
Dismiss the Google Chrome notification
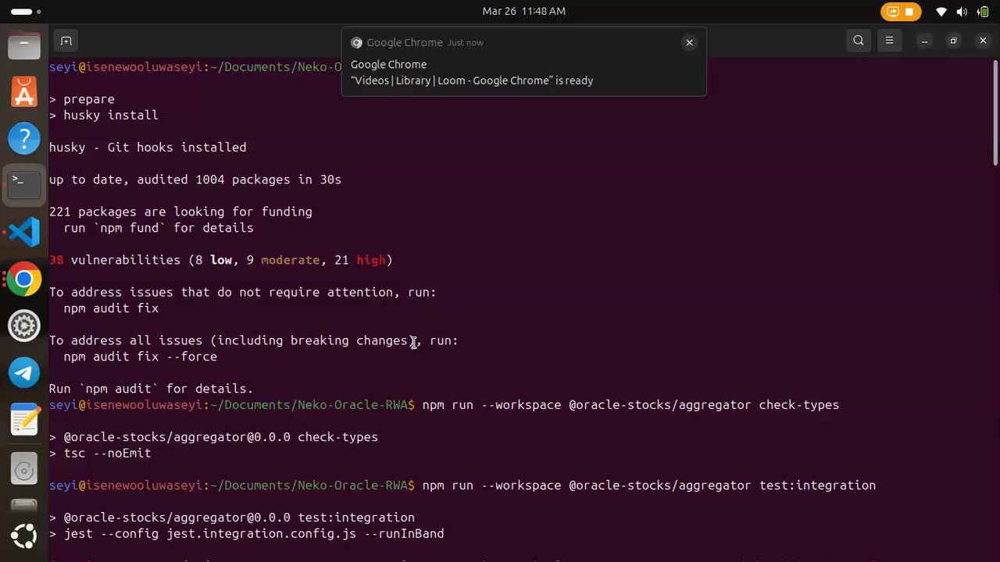[x=689, y=43]
